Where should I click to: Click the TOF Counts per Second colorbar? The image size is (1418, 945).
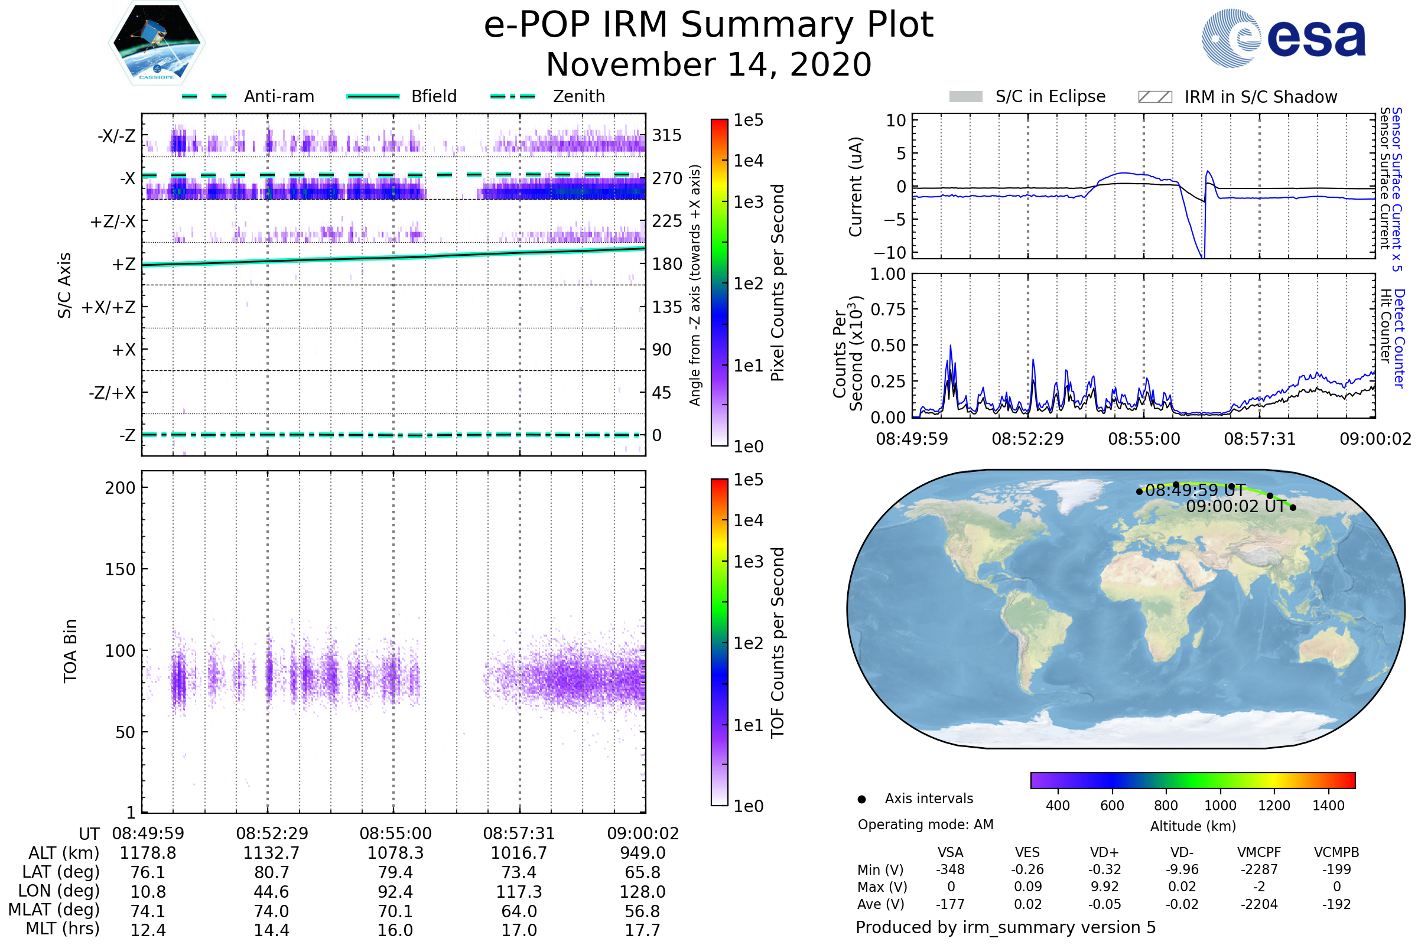(719, 643)
